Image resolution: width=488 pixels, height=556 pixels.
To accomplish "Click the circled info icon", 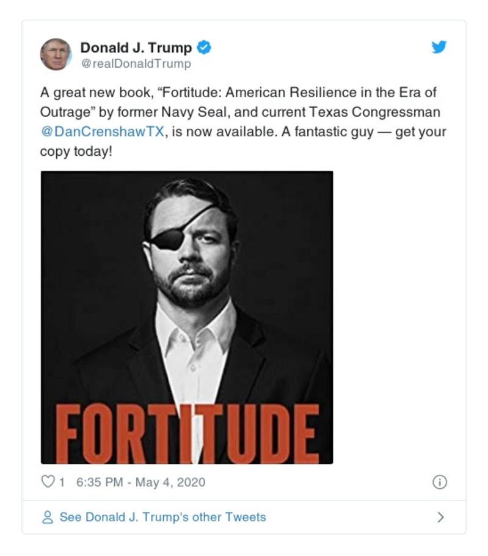I will pos(442,483).
